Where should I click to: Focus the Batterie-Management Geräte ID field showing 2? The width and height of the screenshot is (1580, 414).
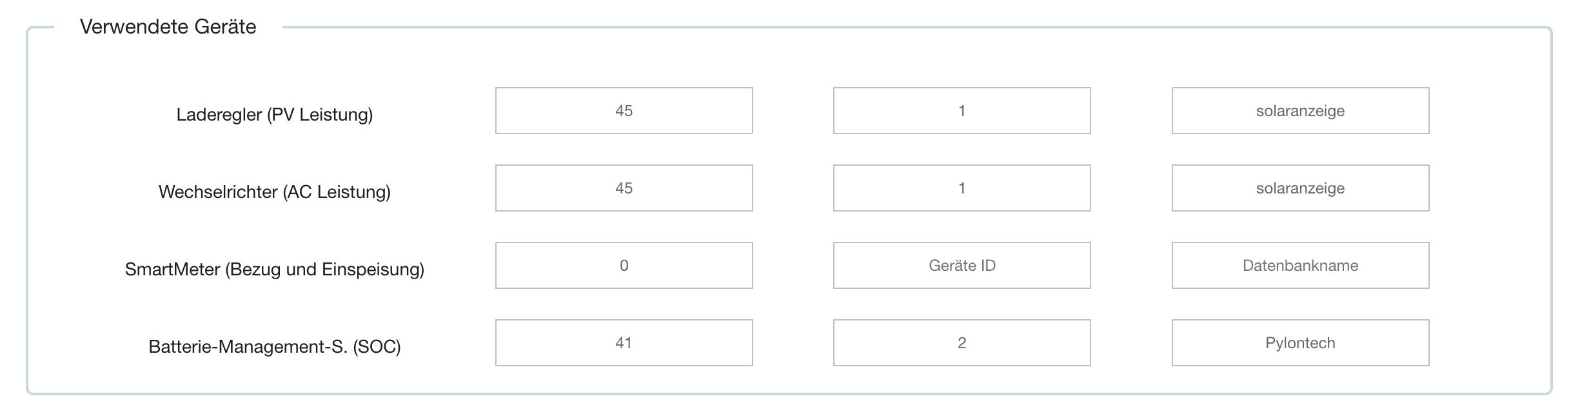(x=962, y=343)
